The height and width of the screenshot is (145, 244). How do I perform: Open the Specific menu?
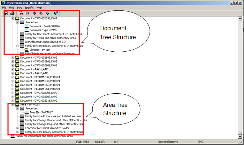pos(29,7)
